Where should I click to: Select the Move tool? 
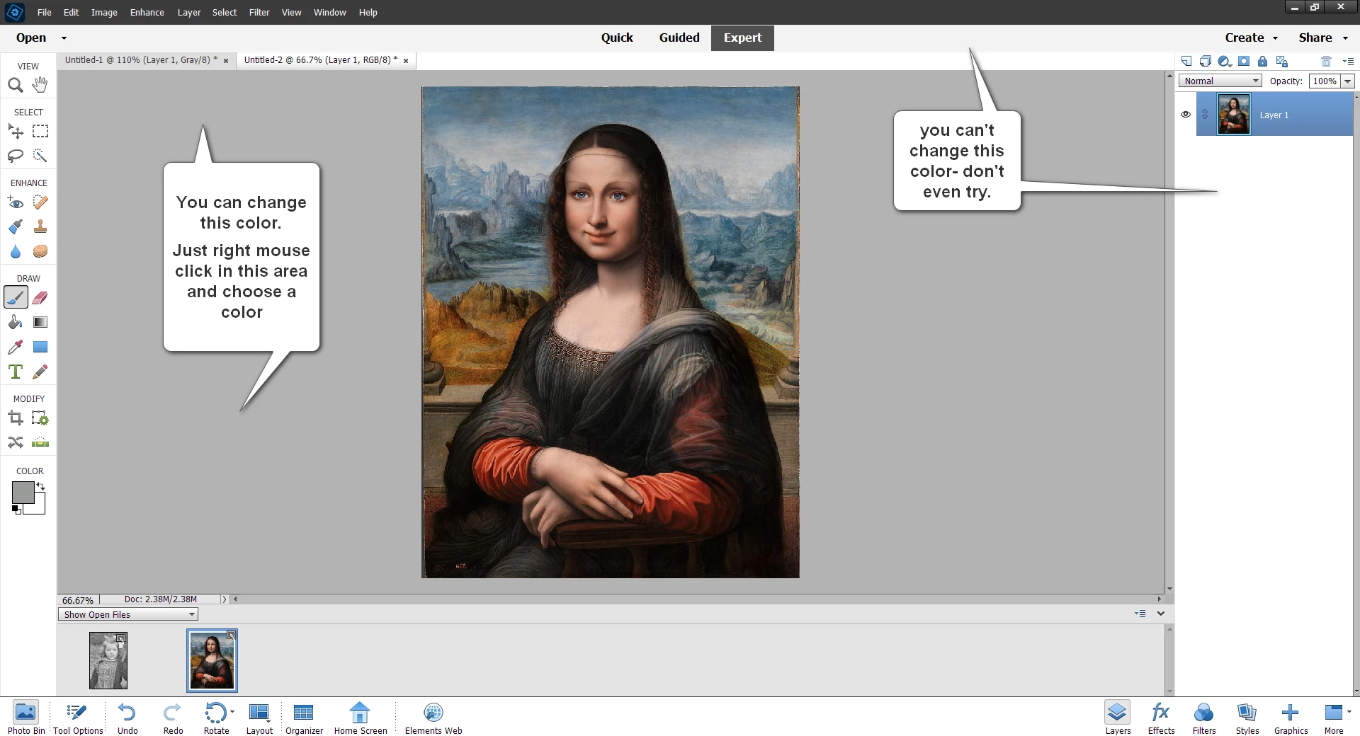[x=16, y=132]
